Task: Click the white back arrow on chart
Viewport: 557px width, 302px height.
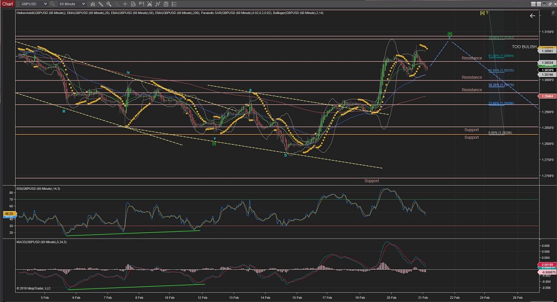Action: click(x=532, y=16)
